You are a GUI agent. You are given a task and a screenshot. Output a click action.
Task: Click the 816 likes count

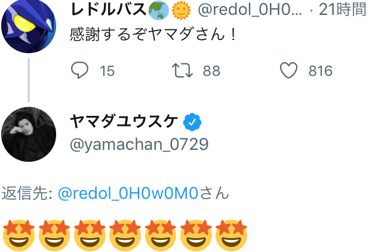(320, 71)
